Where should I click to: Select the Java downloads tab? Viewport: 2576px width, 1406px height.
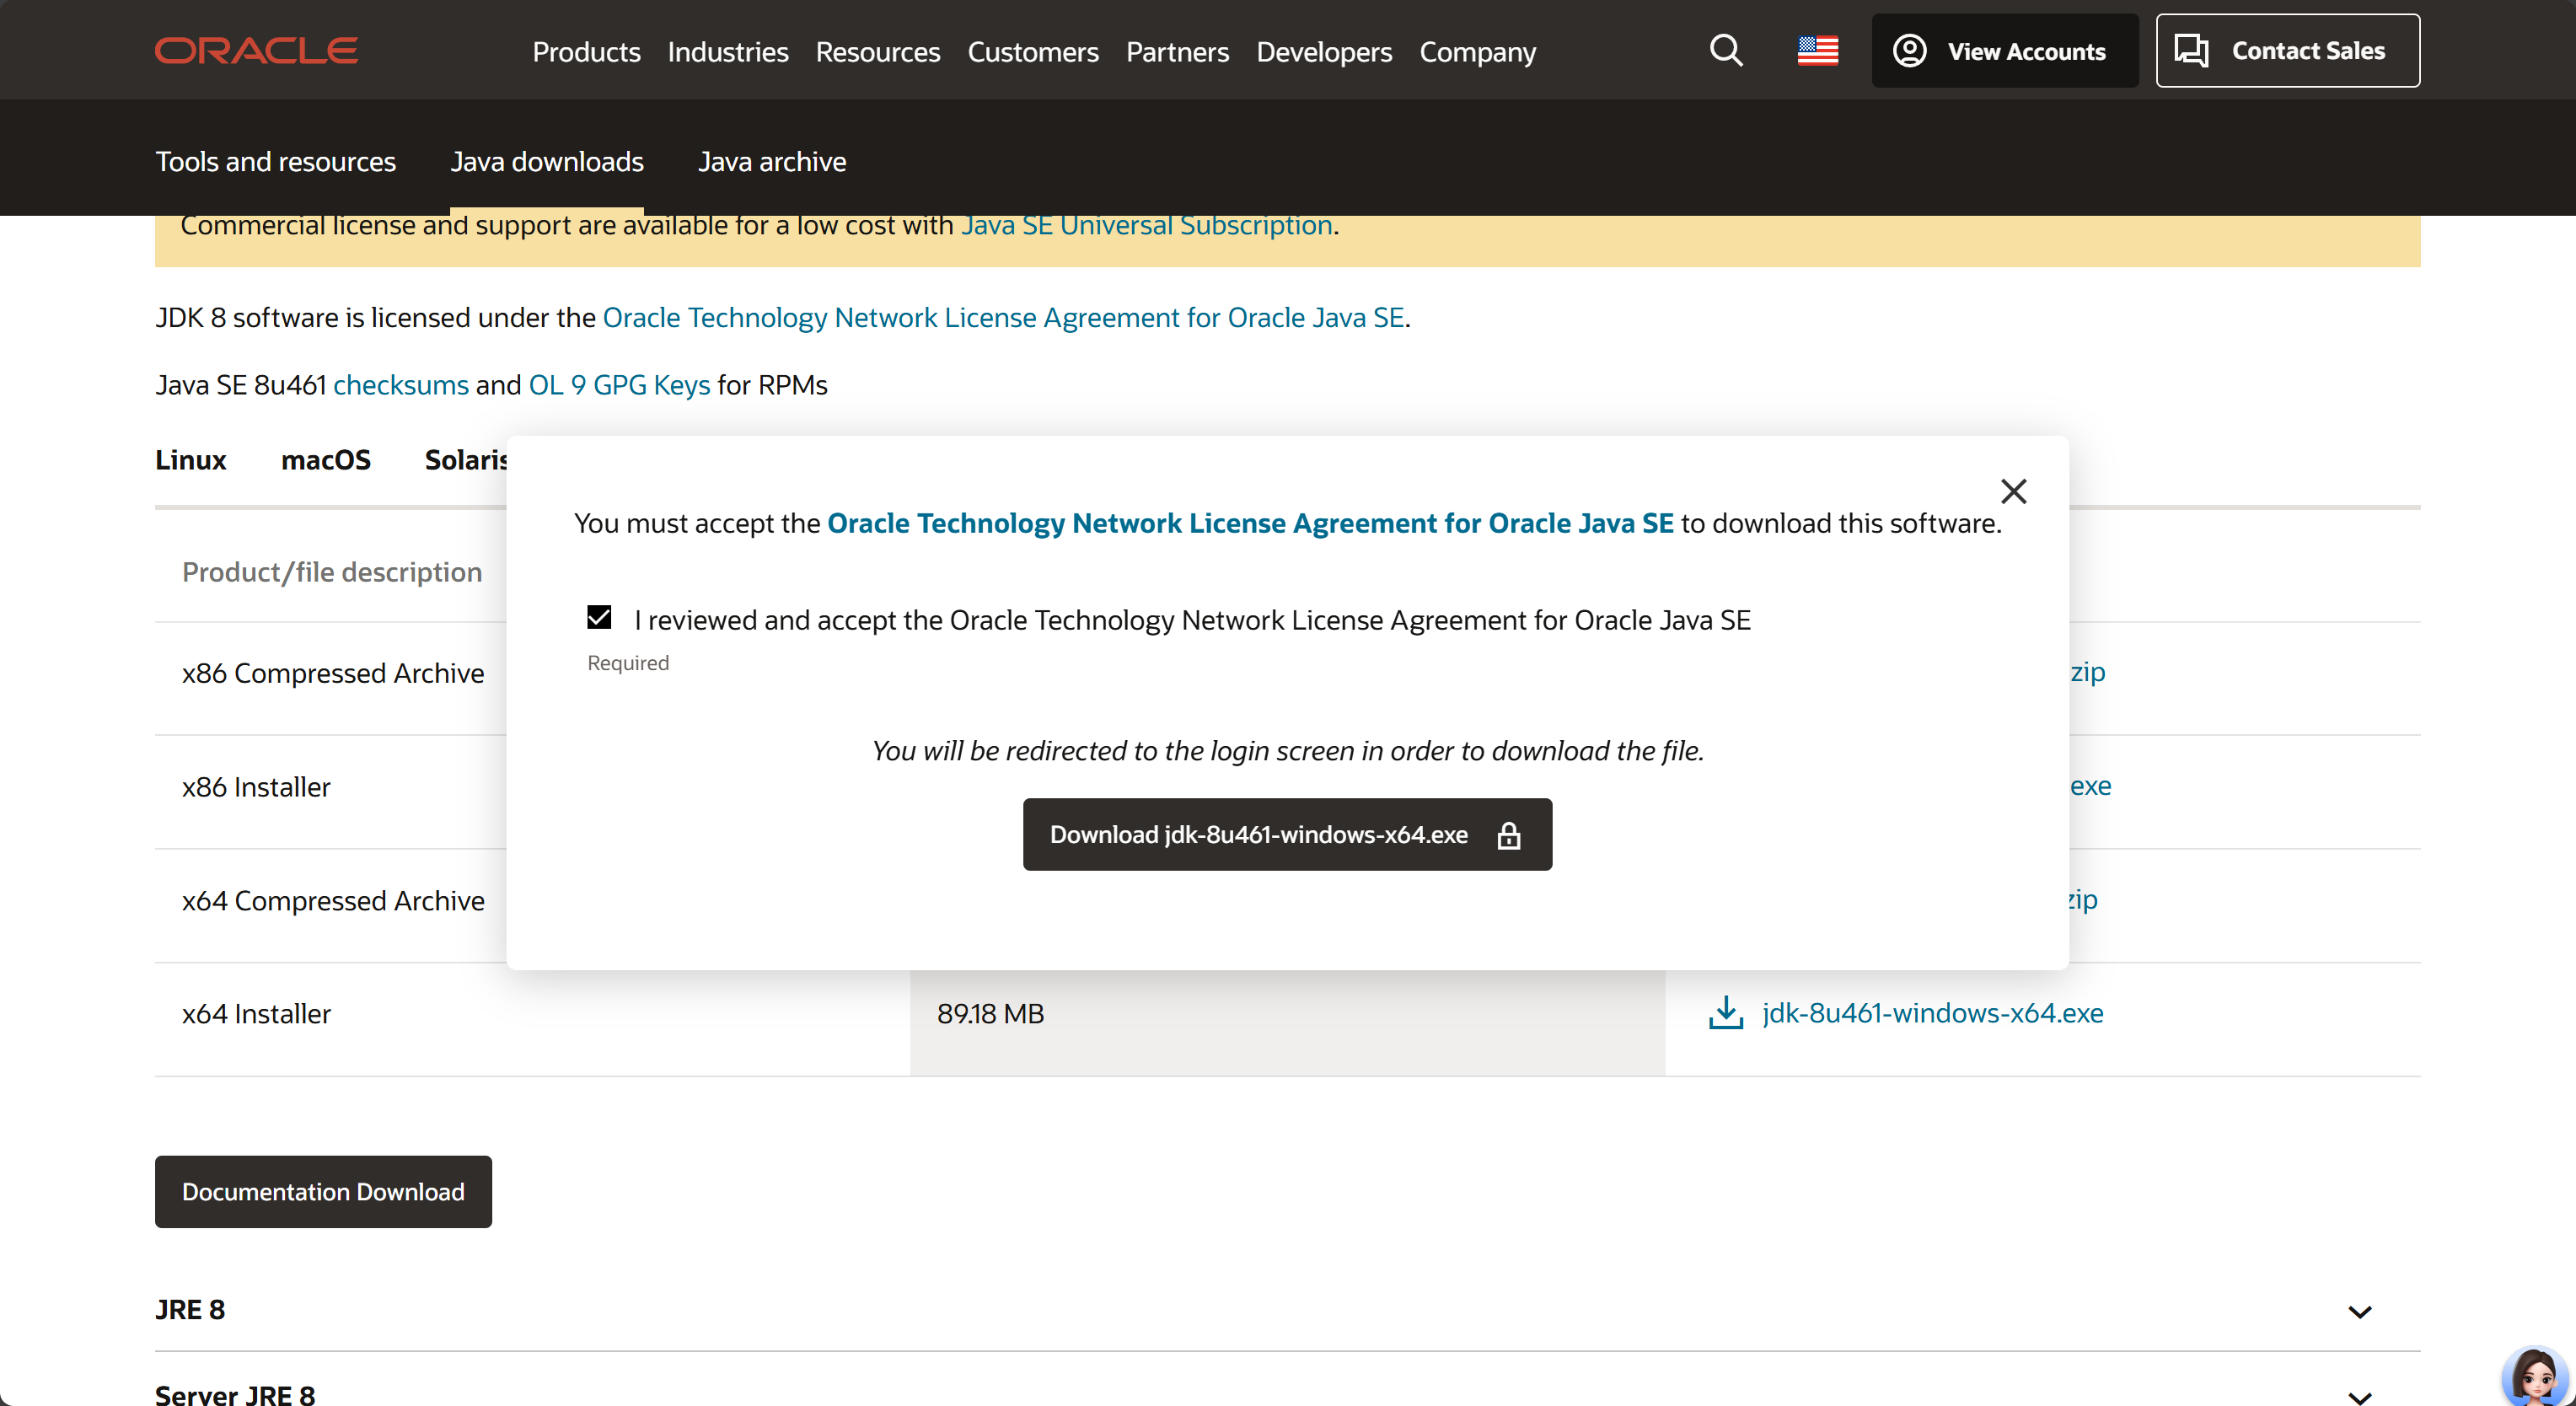(546, 161)
